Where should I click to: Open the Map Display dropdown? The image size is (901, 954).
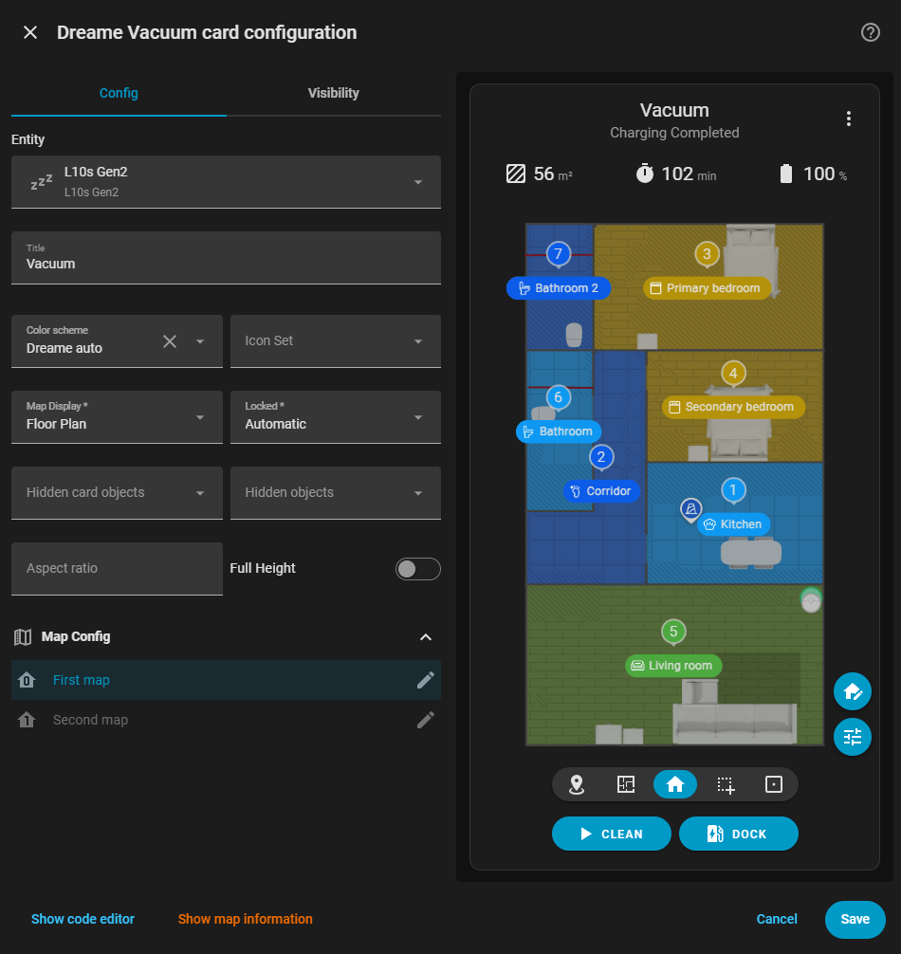117,416
